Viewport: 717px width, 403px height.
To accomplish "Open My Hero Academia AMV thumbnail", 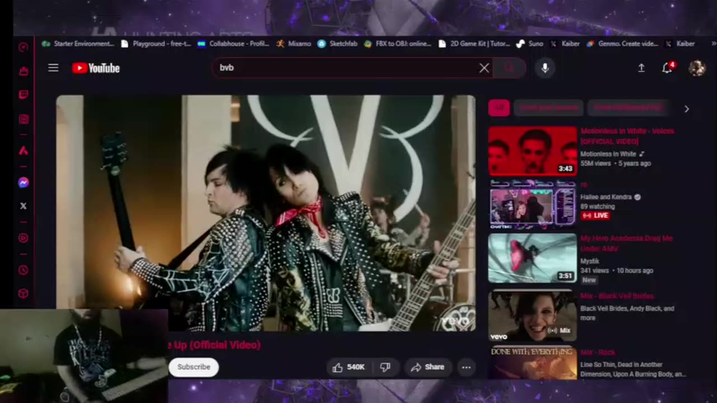I will tap(532, 258).
